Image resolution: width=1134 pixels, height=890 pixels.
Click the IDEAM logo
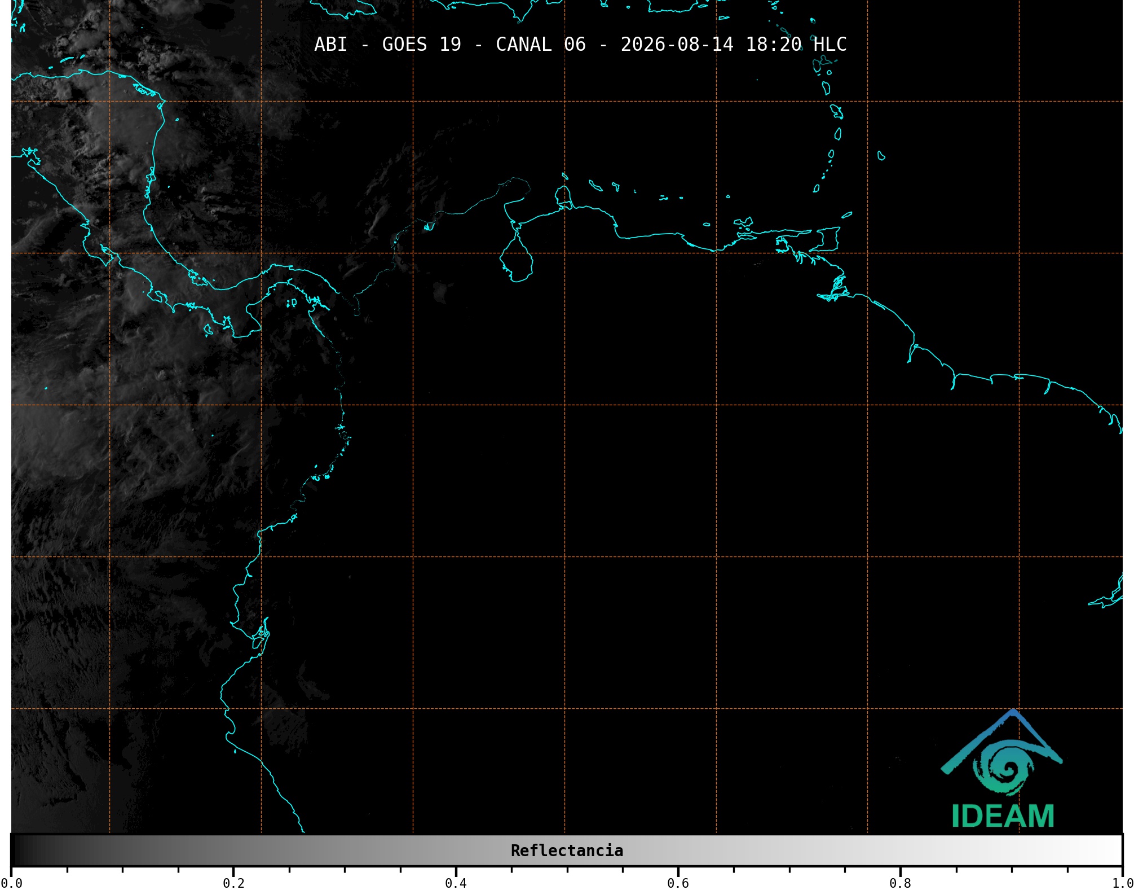1002,769
